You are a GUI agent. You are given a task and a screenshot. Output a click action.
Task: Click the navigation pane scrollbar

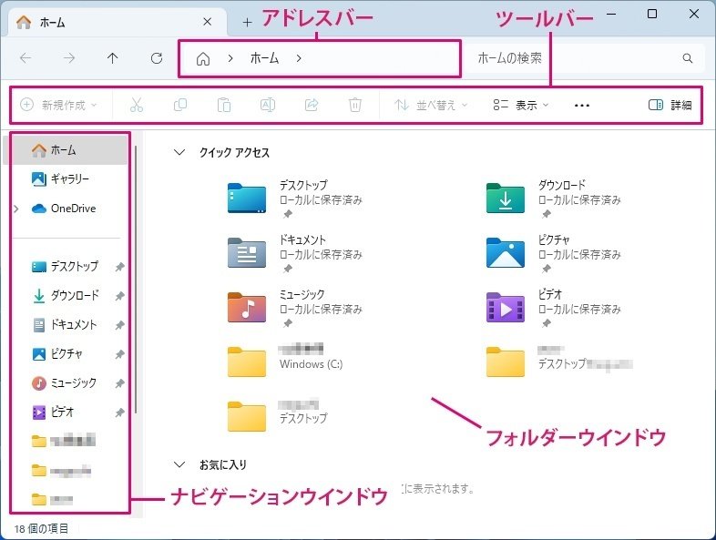pyautogui.click(x=136, y=279)
